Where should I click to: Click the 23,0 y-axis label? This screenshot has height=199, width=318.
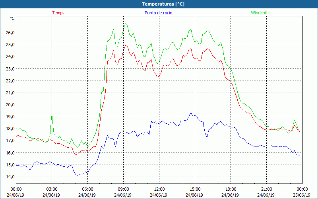10,68
